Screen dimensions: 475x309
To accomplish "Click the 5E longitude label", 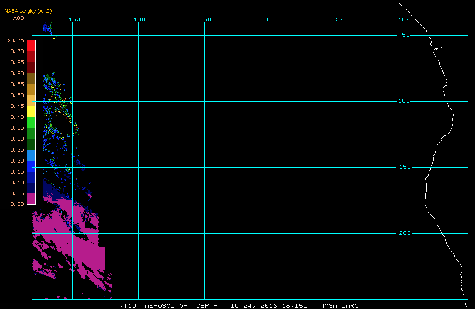I will click(x=340, y=19).
